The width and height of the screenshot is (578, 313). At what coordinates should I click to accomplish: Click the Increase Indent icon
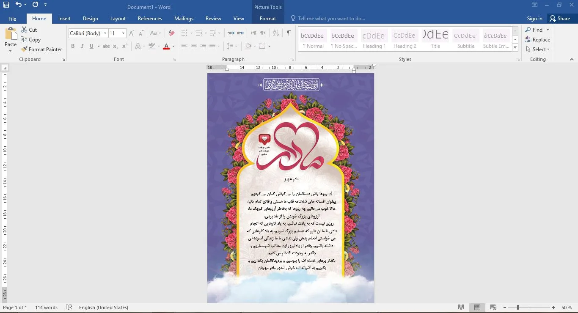pyautogui.click(x=240, y=33)
